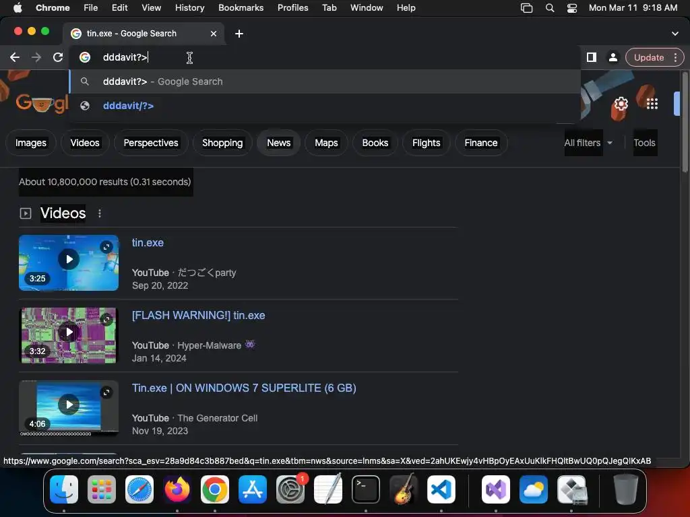Click the forward navigation arrow
This screenshot has width=690, height=517.
coord(36,57)
